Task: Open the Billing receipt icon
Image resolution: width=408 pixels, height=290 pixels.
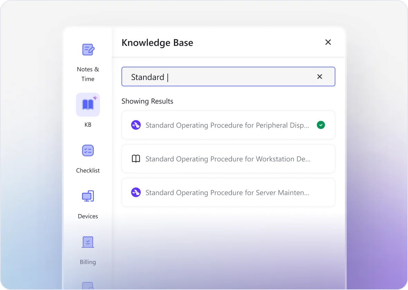Action: coord(88,242)
